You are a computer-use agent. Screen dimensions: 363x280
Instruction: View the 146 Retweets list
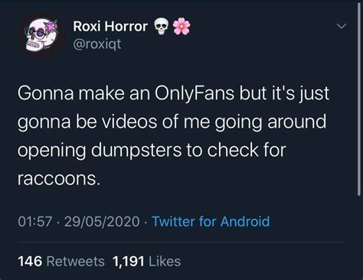point(61,262)
